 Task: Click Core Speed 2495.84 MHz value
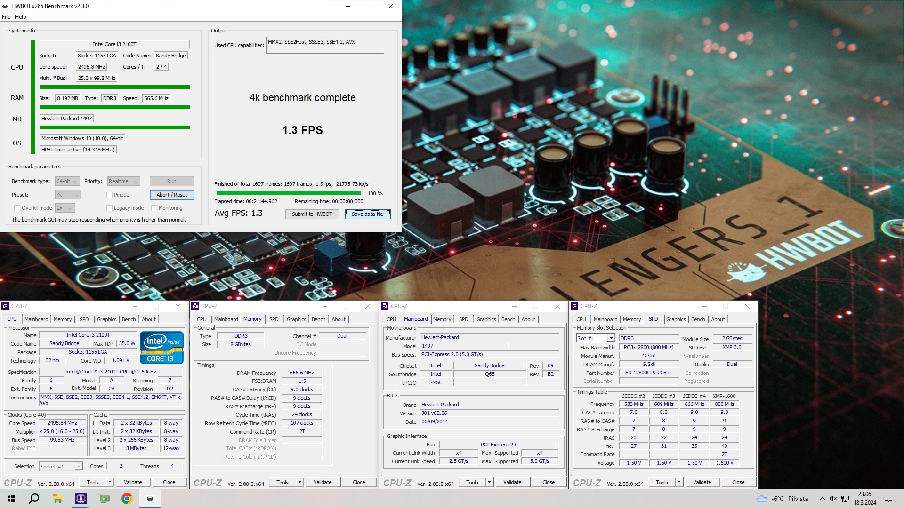[62, 423]
